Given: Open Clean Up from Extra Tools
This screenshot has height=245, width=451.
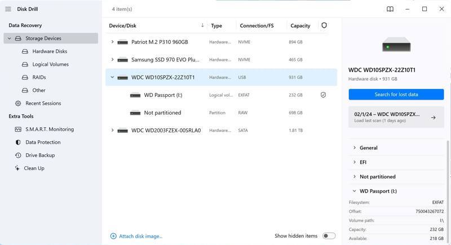Looking at the screenshot, I should point(34,168).
